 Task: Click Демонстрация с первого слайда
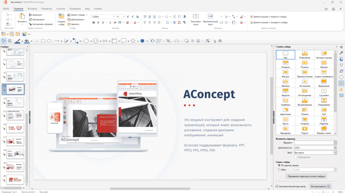click(268, 17)
